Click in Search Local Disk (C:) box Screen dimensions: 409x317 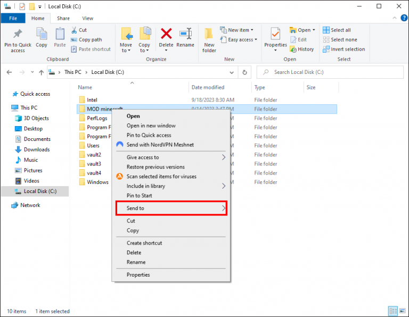pos(330,72)
